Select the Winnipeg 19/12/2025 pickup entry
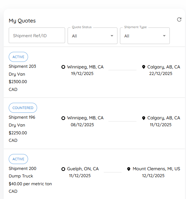The width and height of the screenshot is (186, 199). click(x=83, y=70)
